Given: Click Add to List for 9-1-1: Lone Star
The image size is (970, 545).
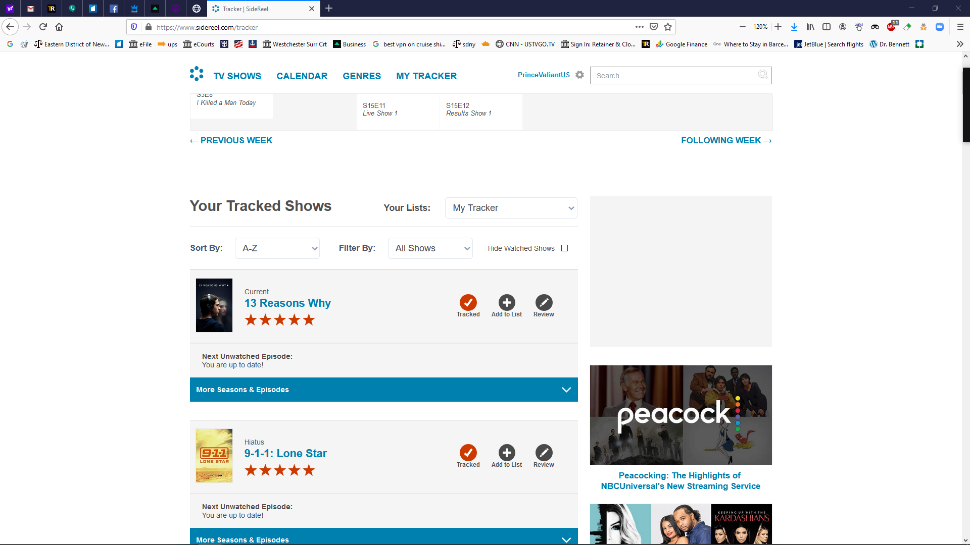Looking at the screenshot, I should [507, 453].
